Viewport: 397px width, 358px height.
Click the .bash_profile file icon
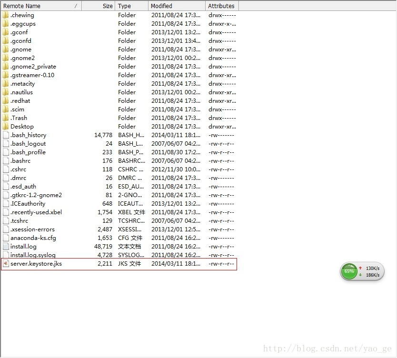pos(6,152)
